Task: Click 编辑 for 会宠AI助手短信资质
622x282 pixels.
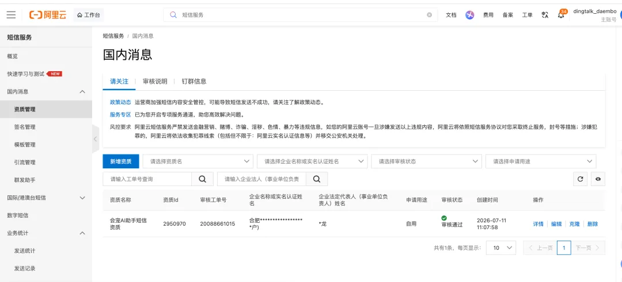Action: point(556,224)
